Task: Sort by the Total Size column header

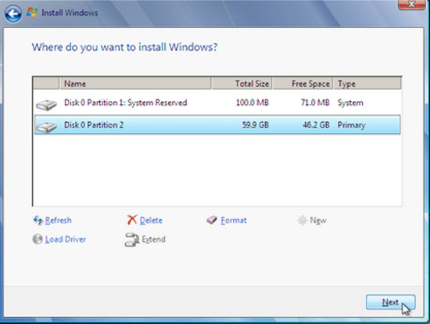Action: 242,84
